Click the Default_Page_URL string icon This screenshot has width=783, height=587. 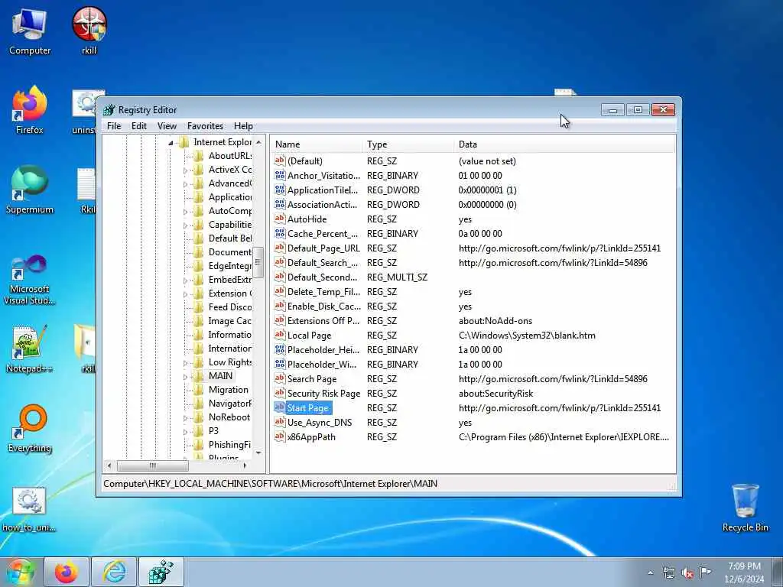point(280,248)
